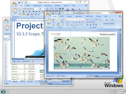
Task: Click the Product Launch title text box
Action: click(93, 34)
